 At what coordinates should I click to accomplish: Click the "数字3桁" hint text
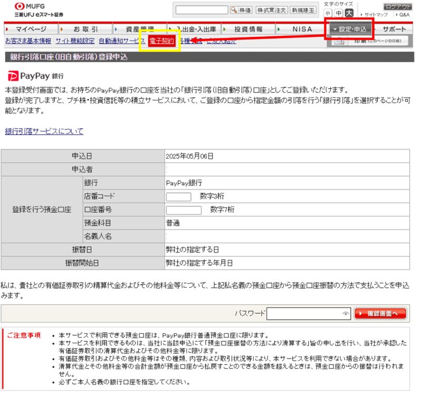(212, 196)
